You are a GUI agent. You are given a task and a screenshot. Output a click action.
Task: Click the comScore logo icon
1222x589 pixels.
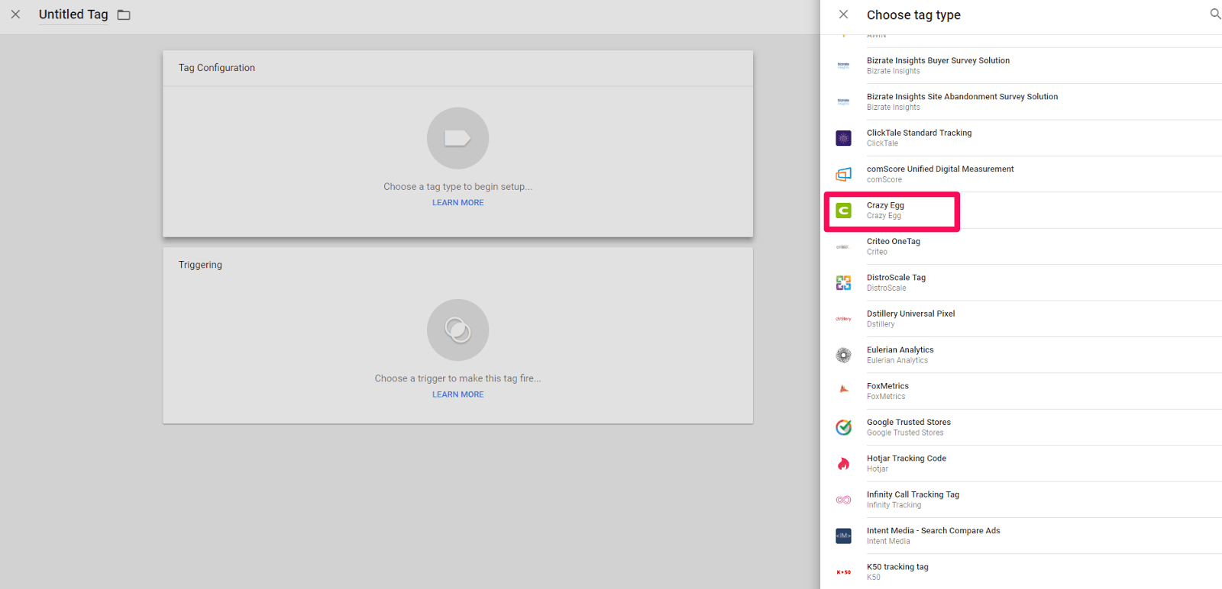[x=843, y=174]
